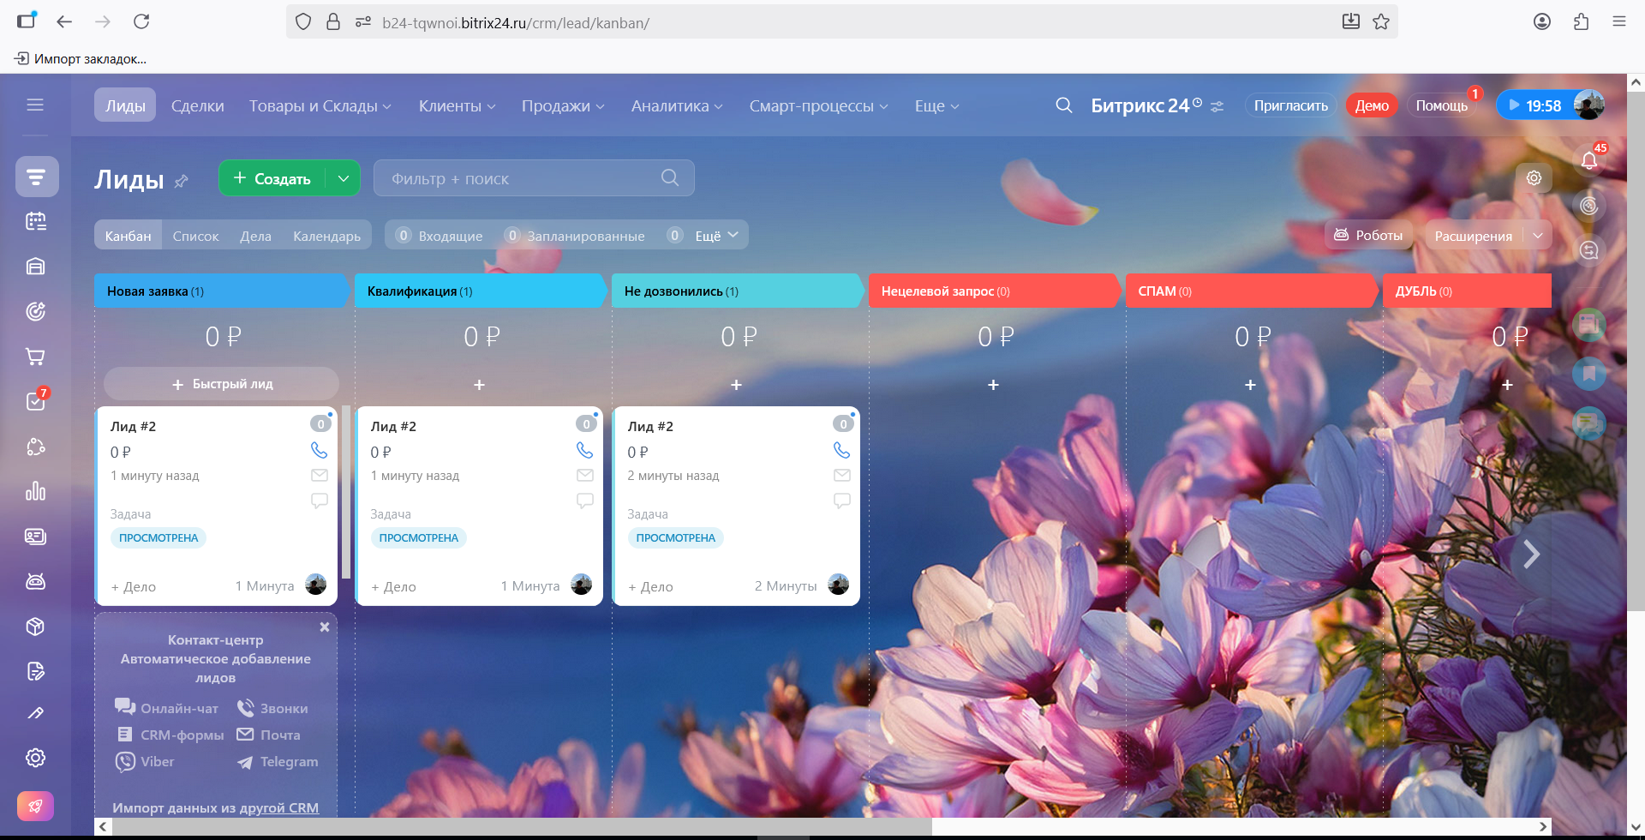Open the browser extensions icon
The height and width of the screenshot is (840, 1645).
click(1581, 21)
